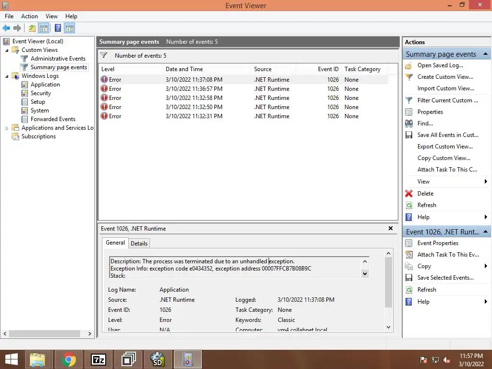Click the console tree horizontal scrollbar thumb
This screenshot has width=492, height=369.
(45, 333)
